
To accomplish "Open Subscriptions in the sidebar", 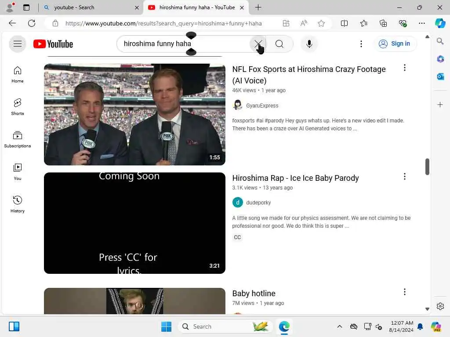I will [x=18, y=140].
